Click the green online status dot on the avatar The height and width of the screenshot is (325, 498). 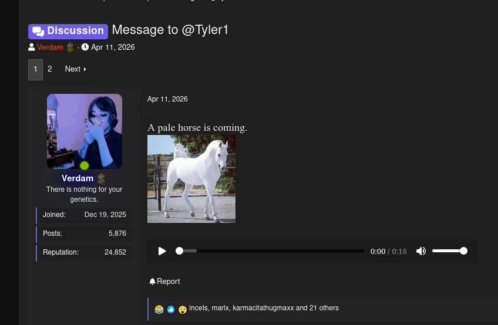click(x=85, y=165)
